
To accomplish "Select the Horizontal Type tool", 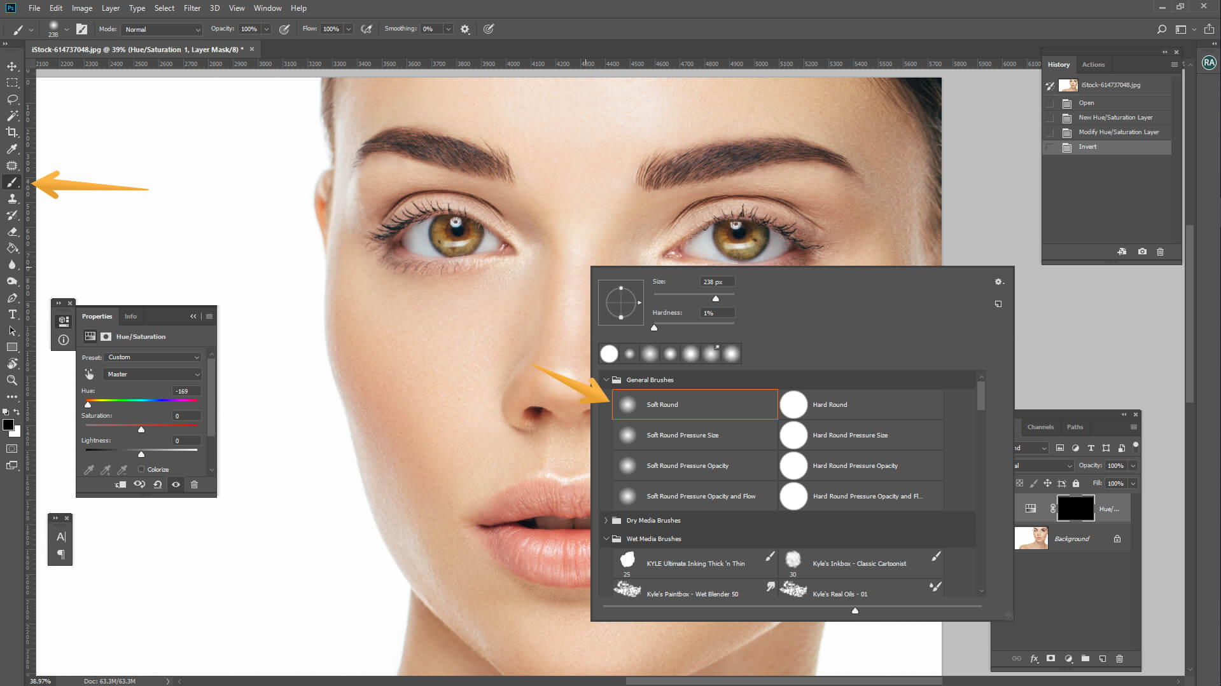I will pyautogui.click(x=11, y=314).
